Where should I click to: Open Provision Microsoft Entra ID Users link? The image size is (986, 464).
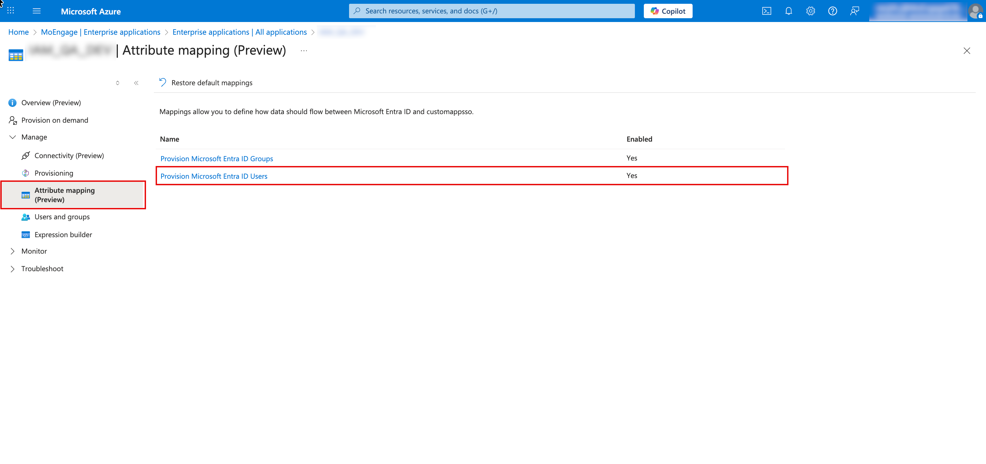(214, 176)
